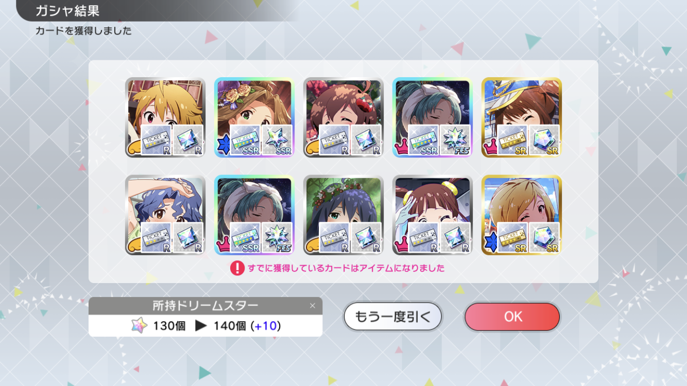Click the FES crystal icon on top-row SSR
Screen dimensions: 687x386
455,140
